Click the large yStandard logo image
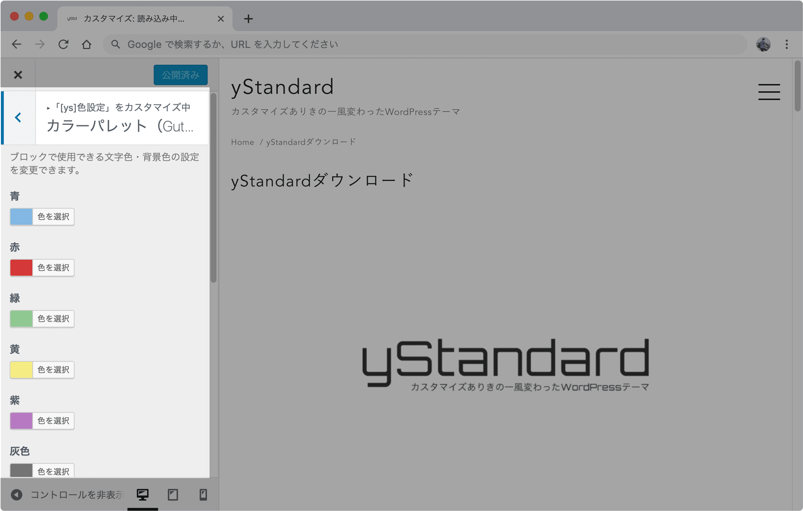The width and height of the screenshot is (803, 511). pyautogui.click(x=505, y=365)
